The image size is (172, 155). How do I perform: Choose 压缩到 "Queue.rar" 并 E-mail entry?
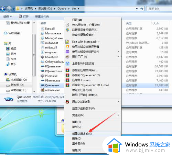click(x=93, y=85)
